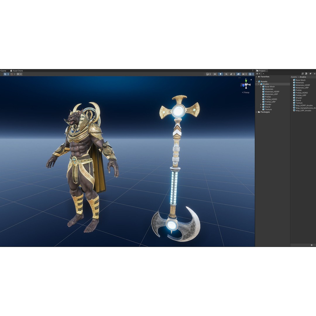The width and height of the screenshot is (316, 316).
Task: Click the snap increment icon
Action: click(x=12, y=74)
